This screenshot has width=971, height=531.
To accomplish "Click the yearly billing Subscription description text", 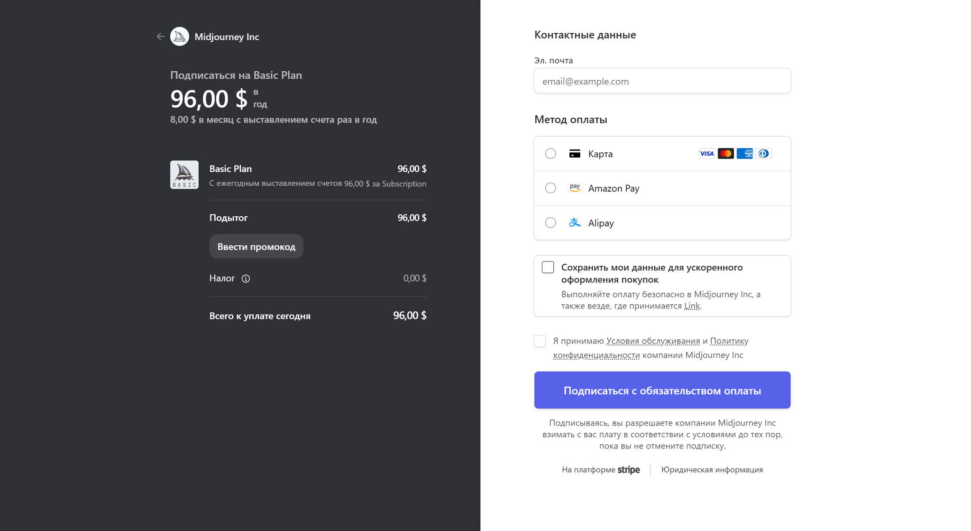I will click(x=318, y=184).
